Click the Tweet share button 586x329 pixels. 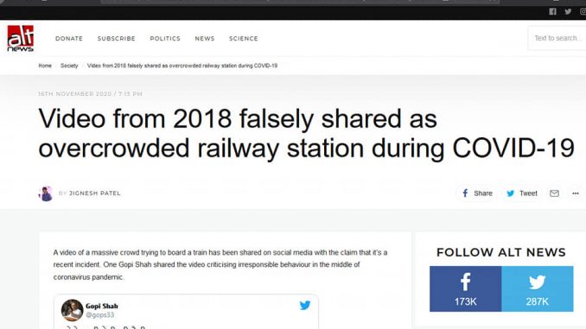[521, 193]
